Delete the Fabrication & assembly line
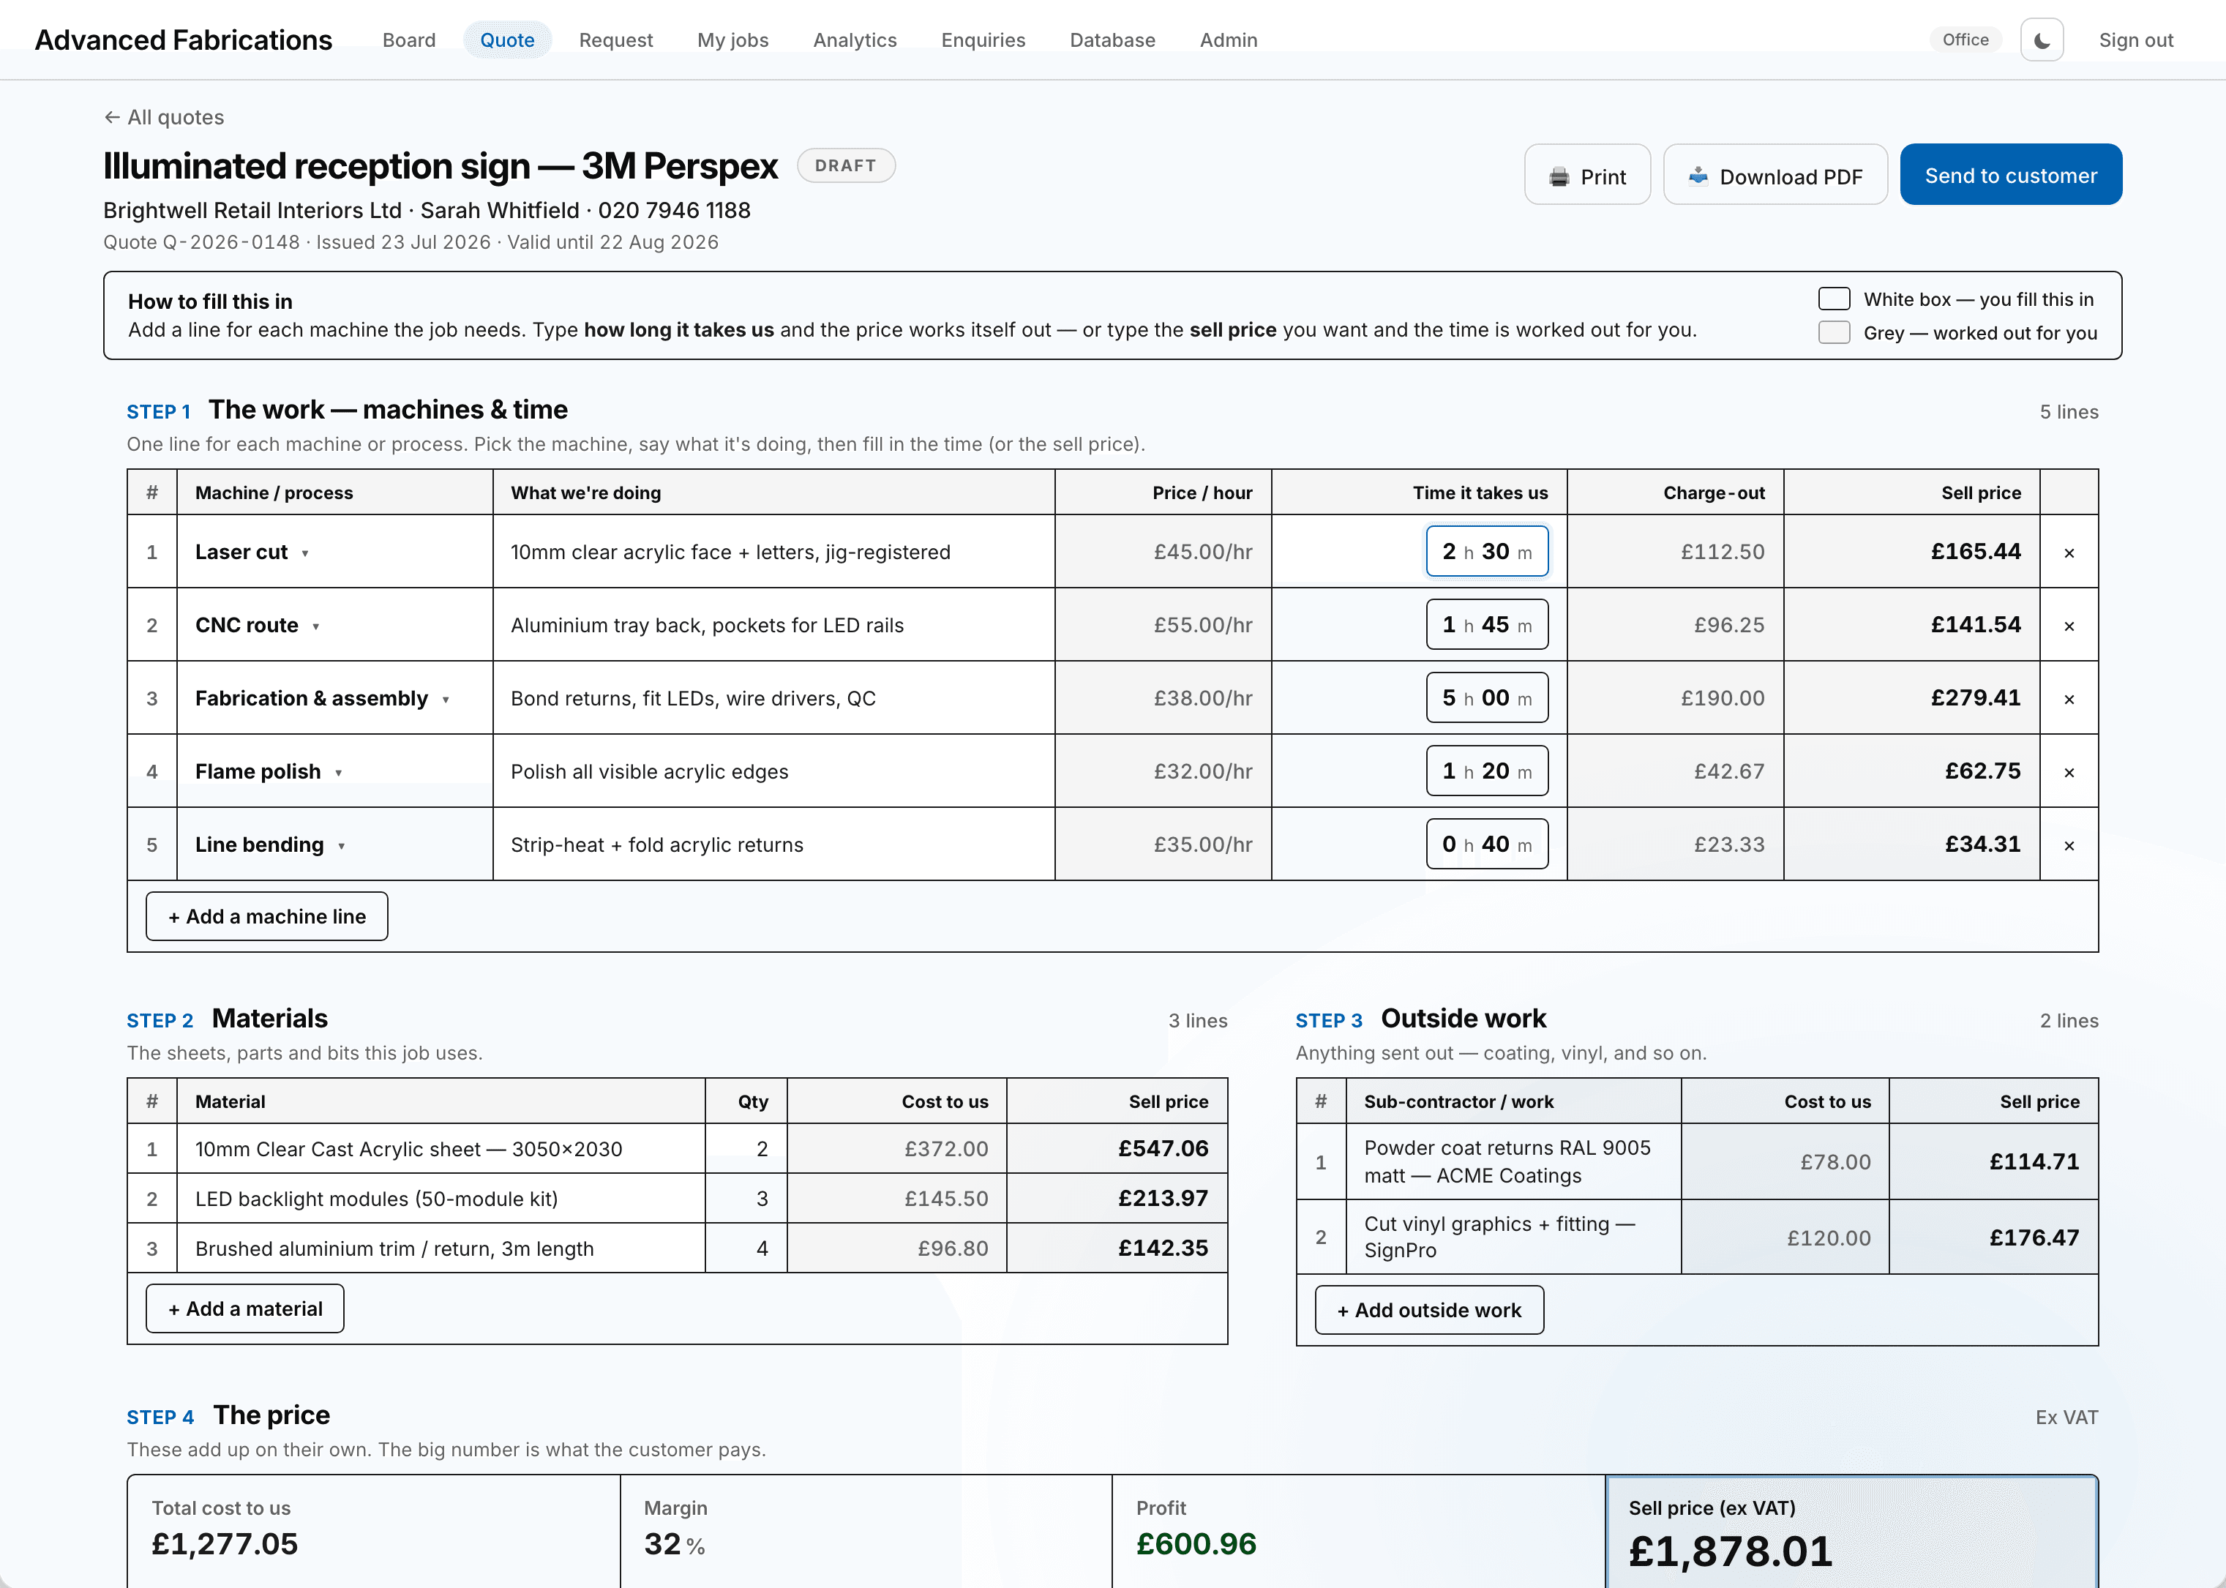 point(2069,699)
